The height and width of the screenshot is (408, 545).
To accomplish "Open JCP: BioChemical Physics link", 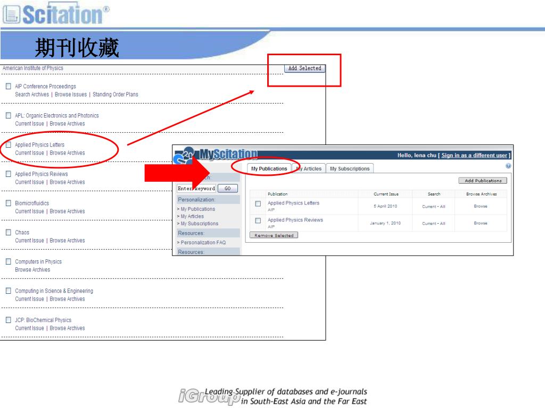I will pyautogui.click(x=43, y=320).
